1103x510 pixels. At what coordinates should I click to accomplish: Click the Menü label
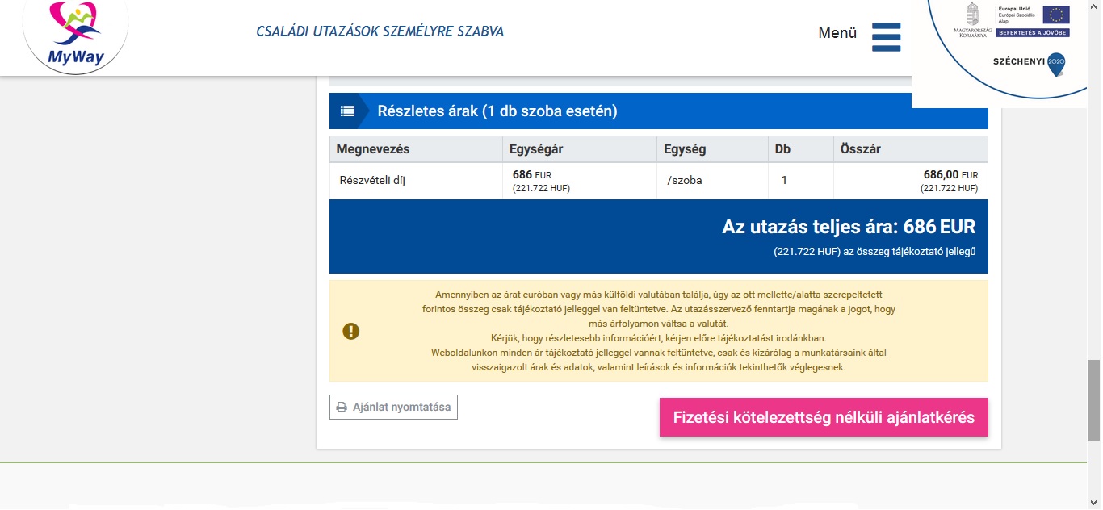837,33
